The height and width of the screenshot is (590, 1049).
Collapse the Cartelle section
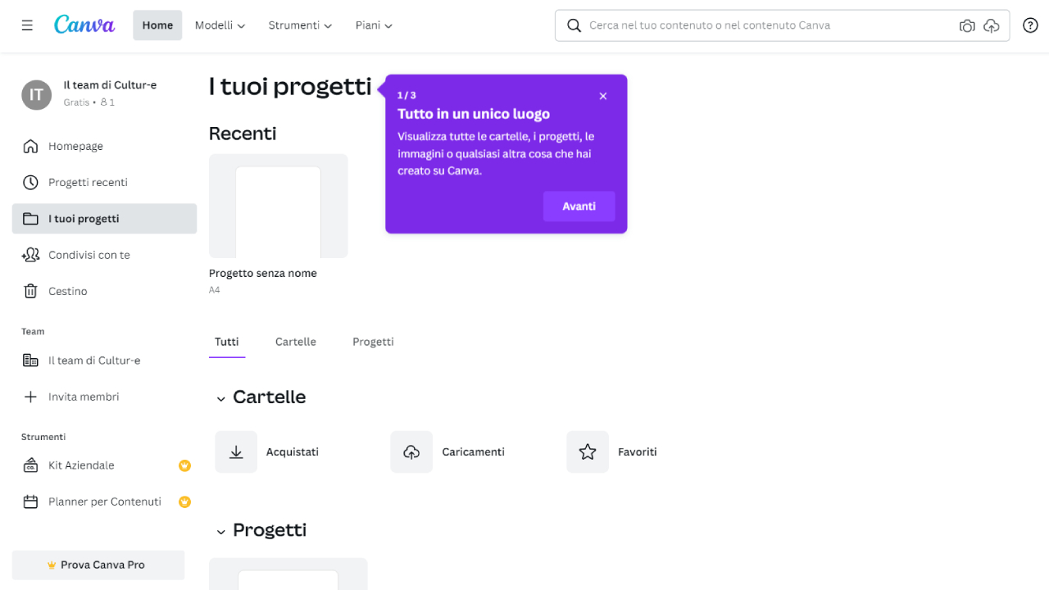pyautogui.click(x=221, y=398)
